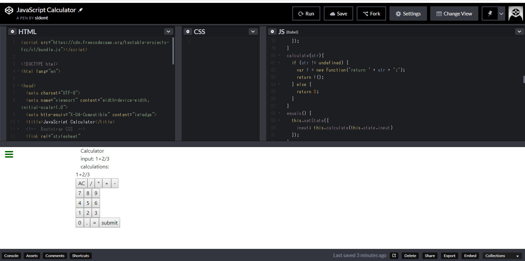
Task: Delete this pen
Action: point(410,256)
